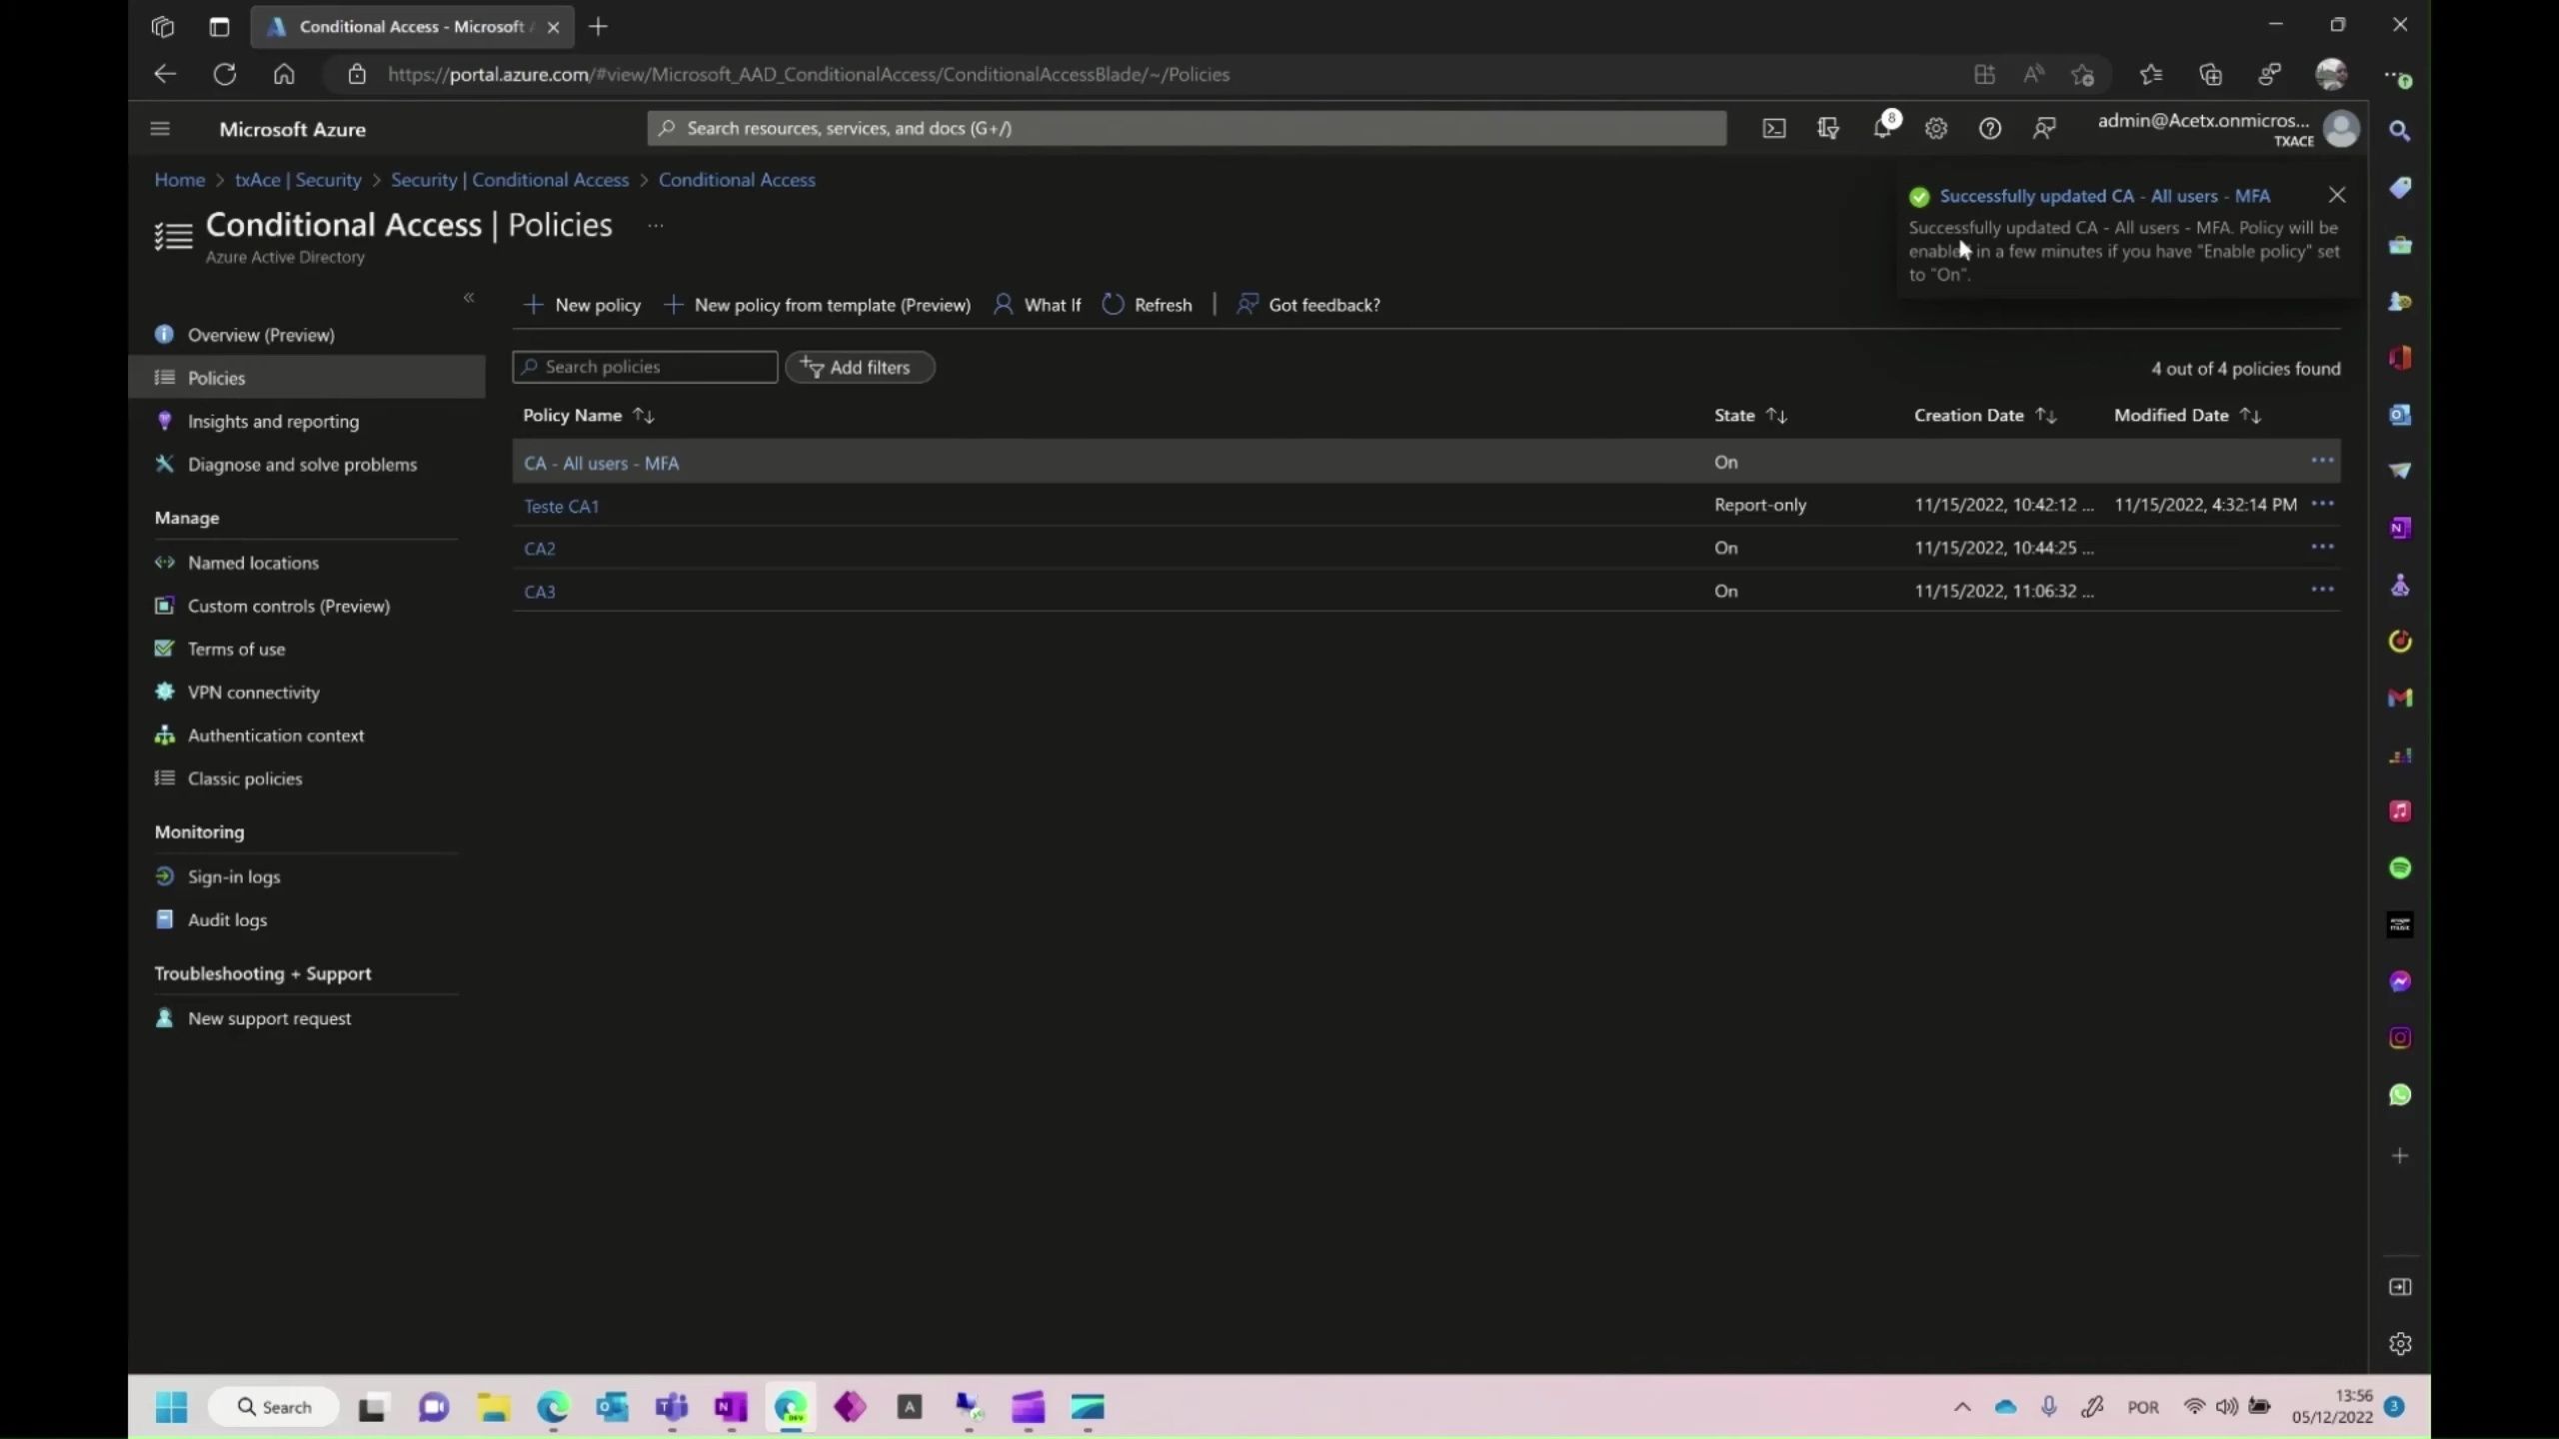This screenshot has height=1439, width=2559.
Task: Click the Add filters button
Action: 860,367
